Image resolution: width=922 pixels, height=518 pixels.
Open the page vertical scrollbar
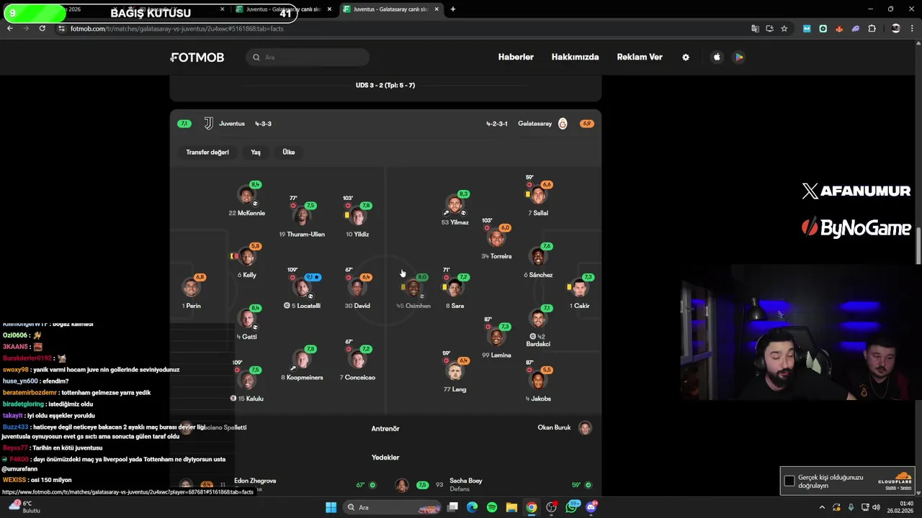click(x=918, y=246)
